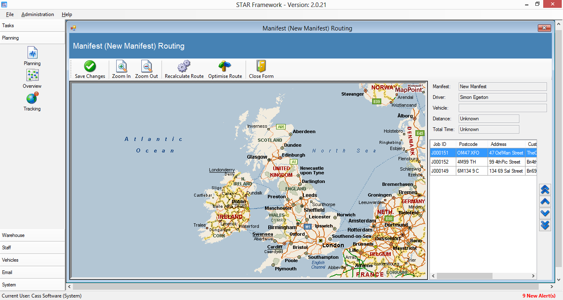This screenshot has height=300, width=563.
Task: Run Optimise Route from the toolbar
Action: (x=225, y=67)
